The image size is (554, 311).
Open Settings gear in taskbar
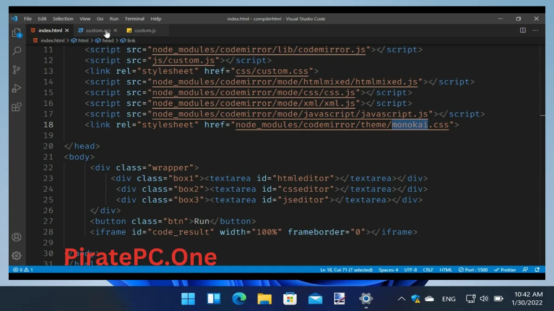[366, 299]
